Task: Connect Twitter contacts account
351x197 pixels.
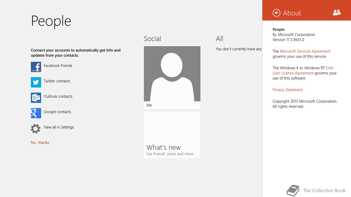Action: (x=57, y=81)
